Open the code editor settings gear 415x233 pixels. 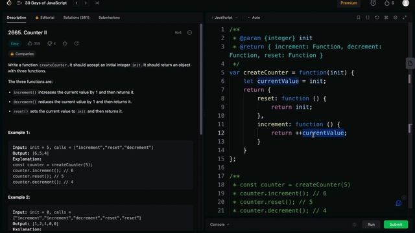396,17
